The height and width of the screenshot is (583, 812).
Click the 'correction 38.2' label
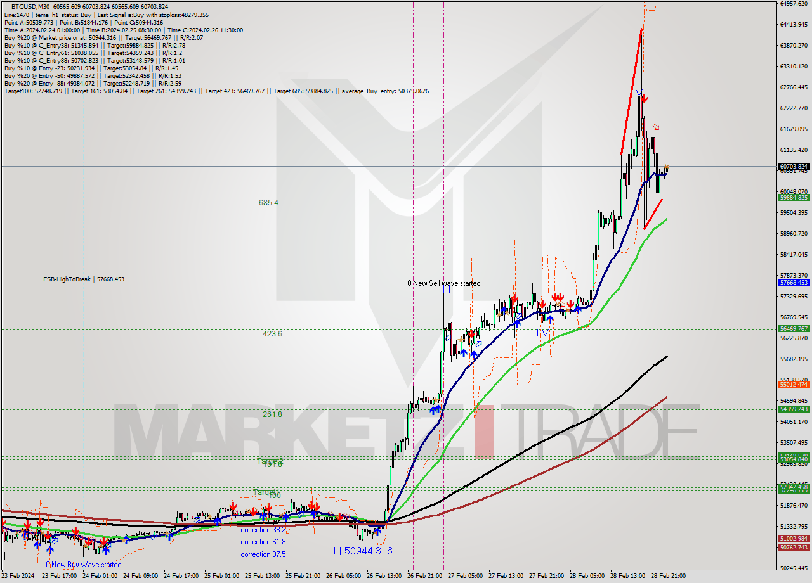[x=263, y=529]
